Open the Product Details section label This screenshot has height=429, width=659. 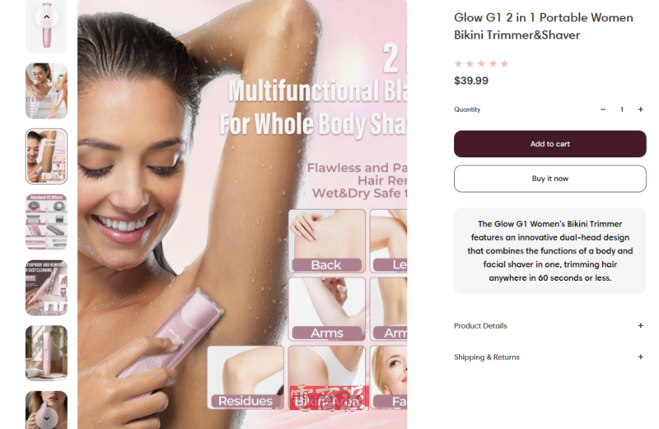click(x=480, y=325)
